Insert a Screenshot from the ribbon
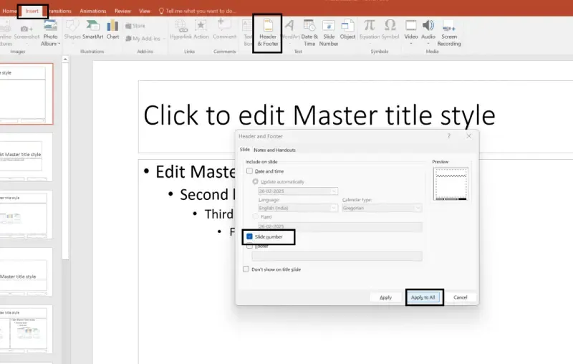This screenshot has width=573, height=364. click(27, 32)
